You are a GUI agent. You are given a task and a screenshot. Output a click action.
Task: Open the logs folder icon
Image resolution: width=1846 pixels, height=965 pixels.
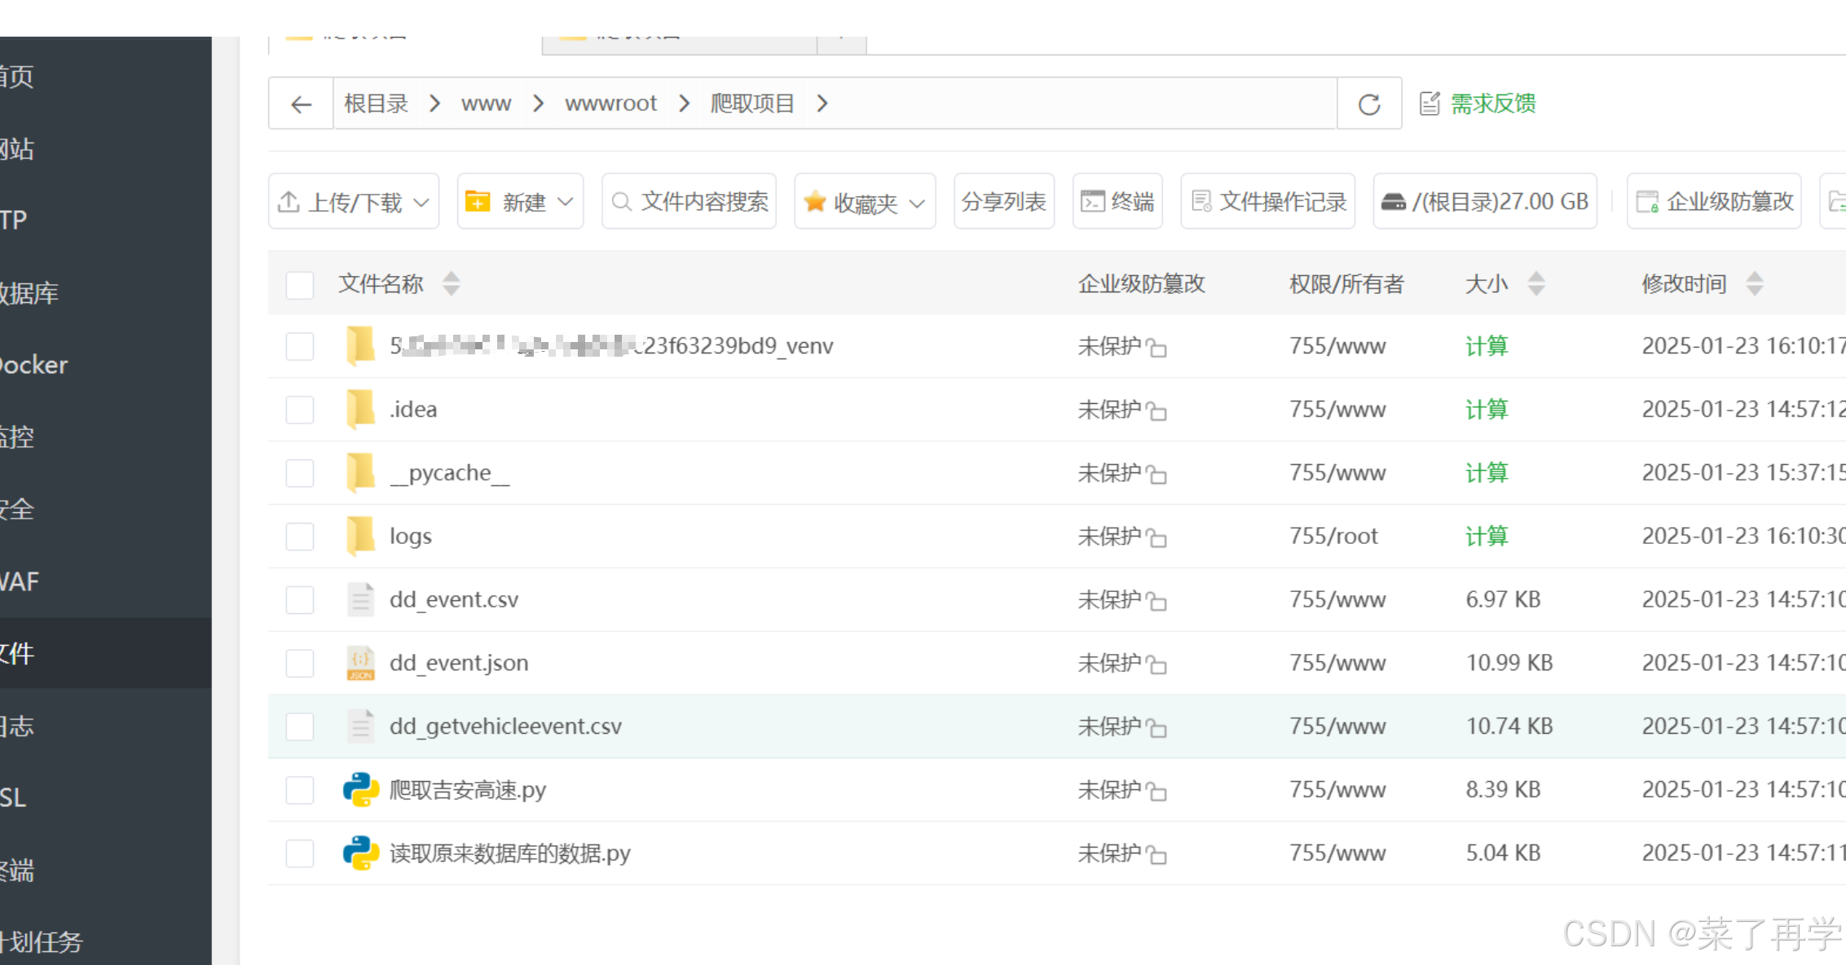(360, 536)
